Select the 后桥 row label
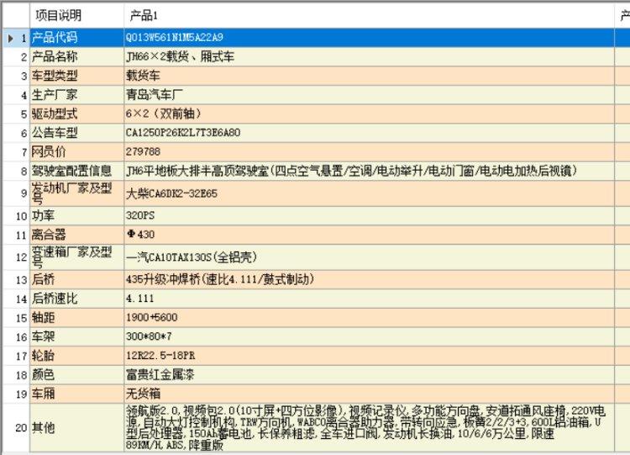This screenshot has width=630, height=455. tap(76, 279)
